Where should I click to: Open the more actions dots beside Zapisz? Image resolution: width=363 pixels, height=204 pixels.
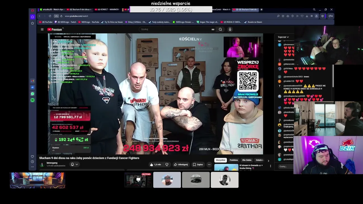[x=209, y=165]
